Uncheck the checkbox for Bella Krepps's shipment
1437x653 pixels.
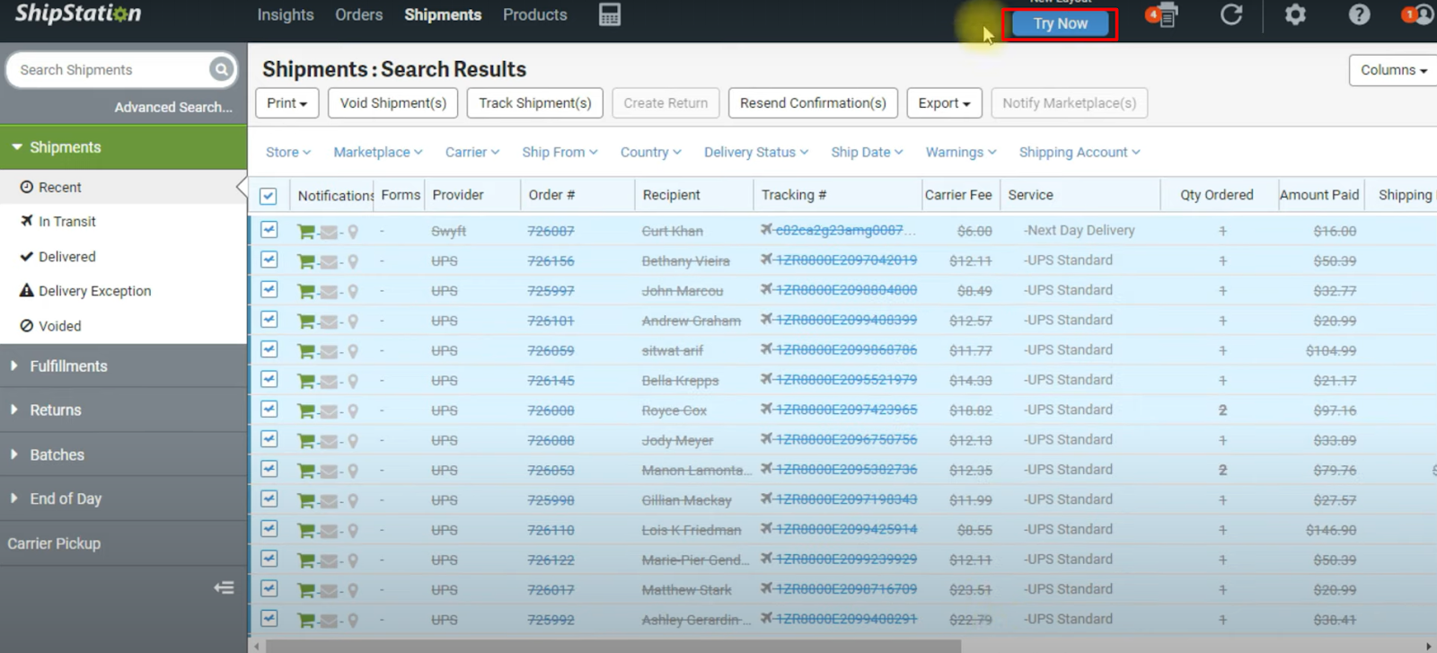tap(269, 379)
